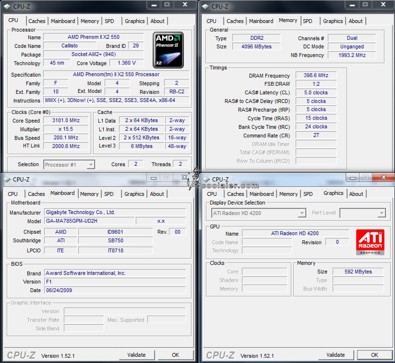Click the Command Rate value '2T'
This screenshot has width=395, height=363.
[x=316, y=135]
